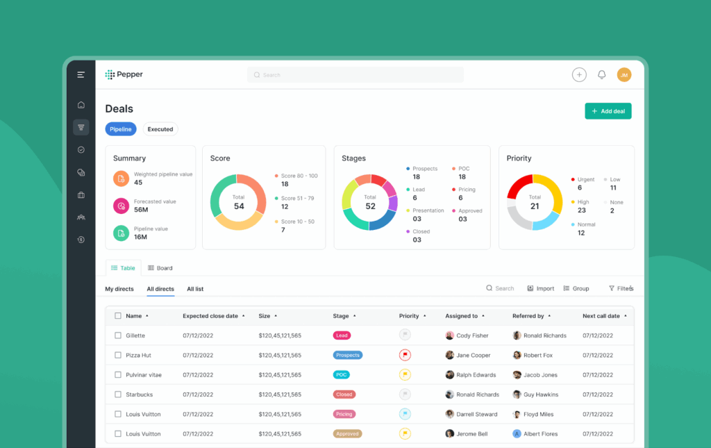Click the Pipza Hut red priority flag

[405, 354]
